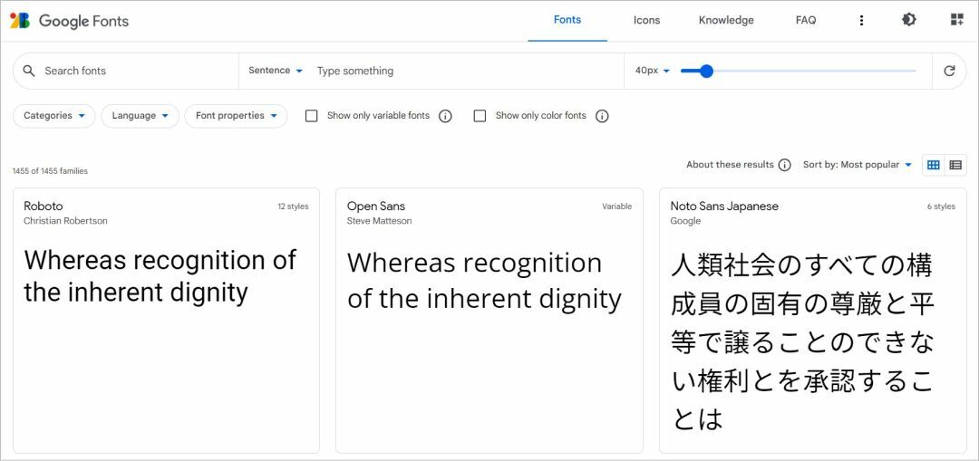Click the 12 styles label
This screenshot has height=461, width=979.
293,206
